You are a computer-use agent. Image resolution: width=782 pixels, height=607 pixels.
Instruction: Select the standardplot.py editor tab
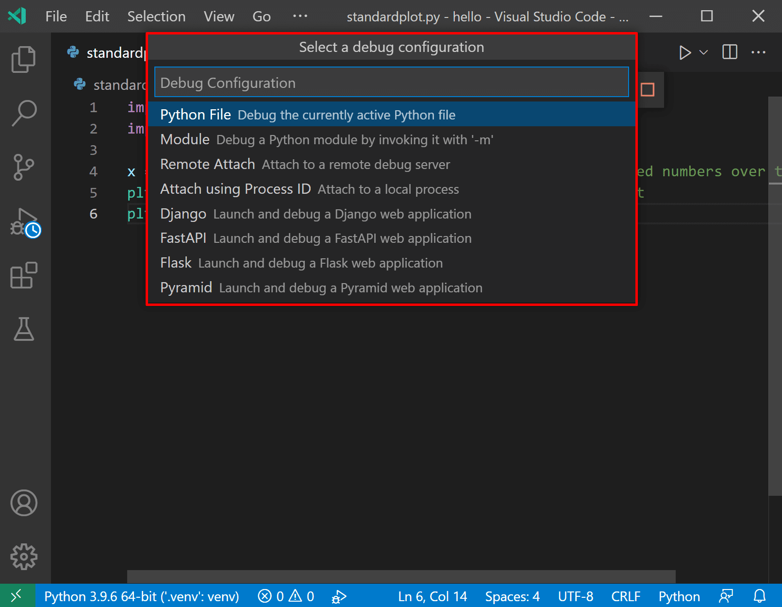tap(106, 52)
